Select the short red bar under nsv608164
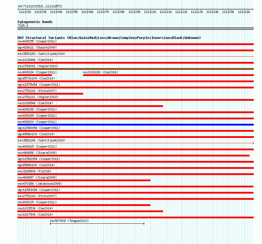The width and height of the screenshot is (262, 244). tap(34, 75)
